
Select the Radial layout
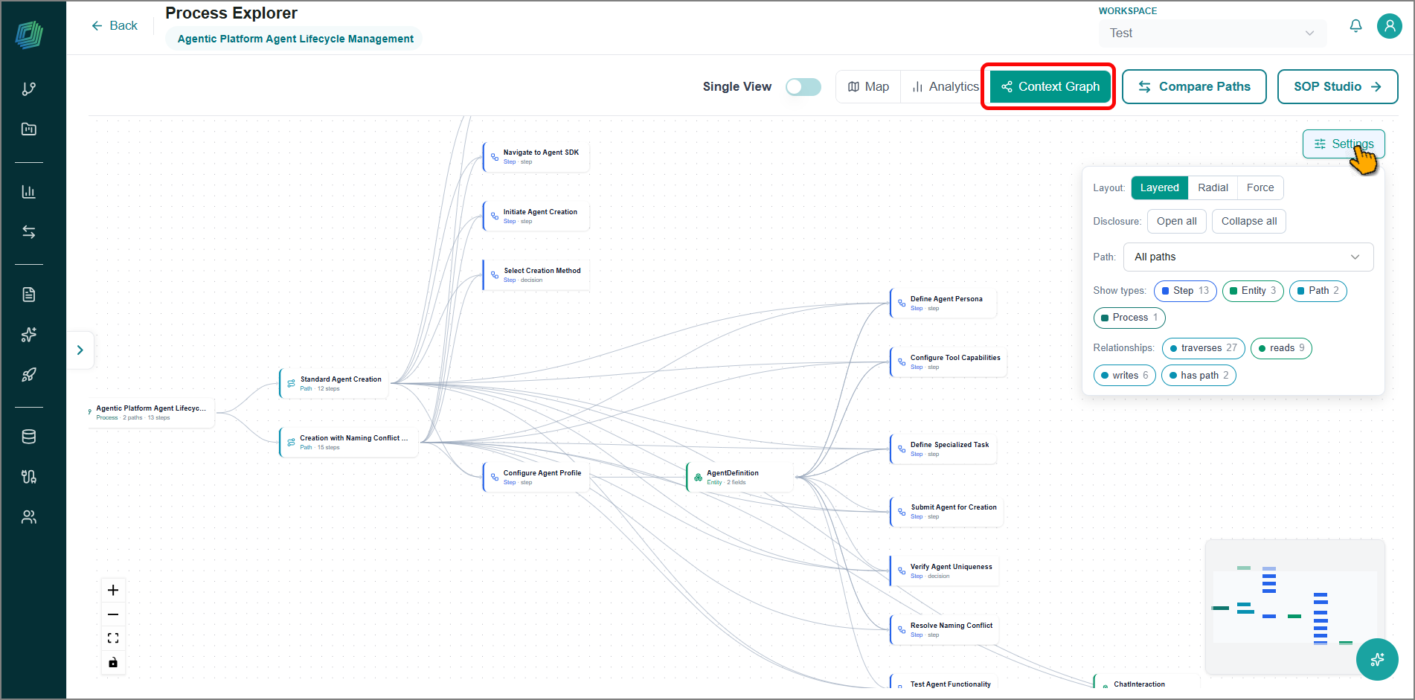pos(1213,188)
